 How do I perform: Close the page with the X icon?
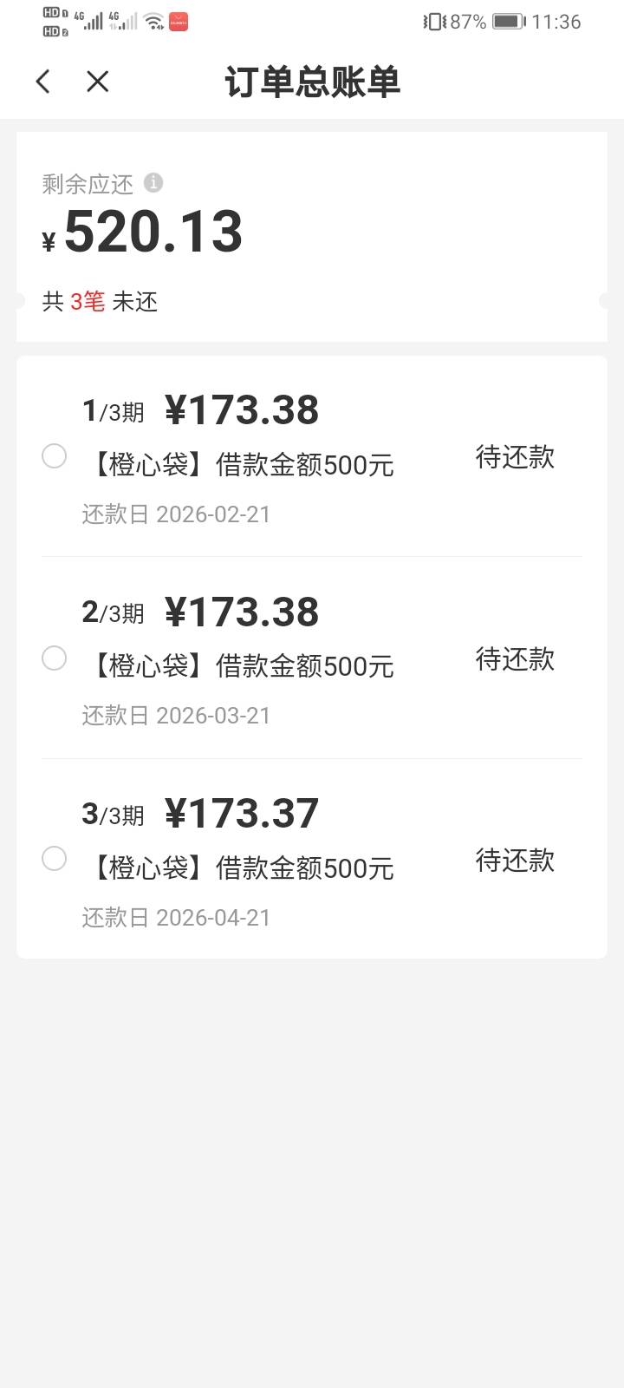point(98,82)
